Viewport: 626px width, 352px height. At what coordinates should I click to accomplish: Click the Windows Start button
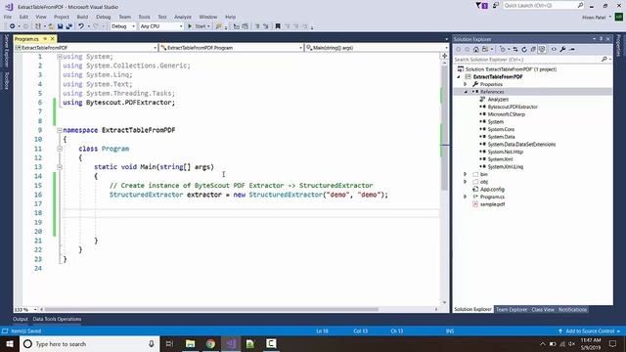[10, 343]
